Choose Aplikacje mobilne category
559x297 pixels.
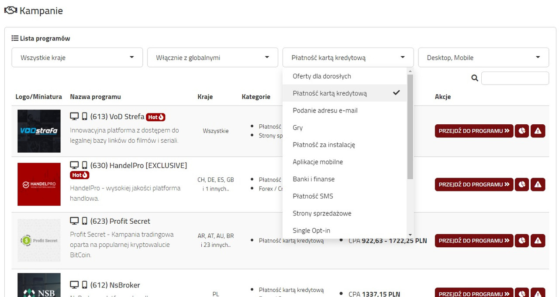[345, 162]
